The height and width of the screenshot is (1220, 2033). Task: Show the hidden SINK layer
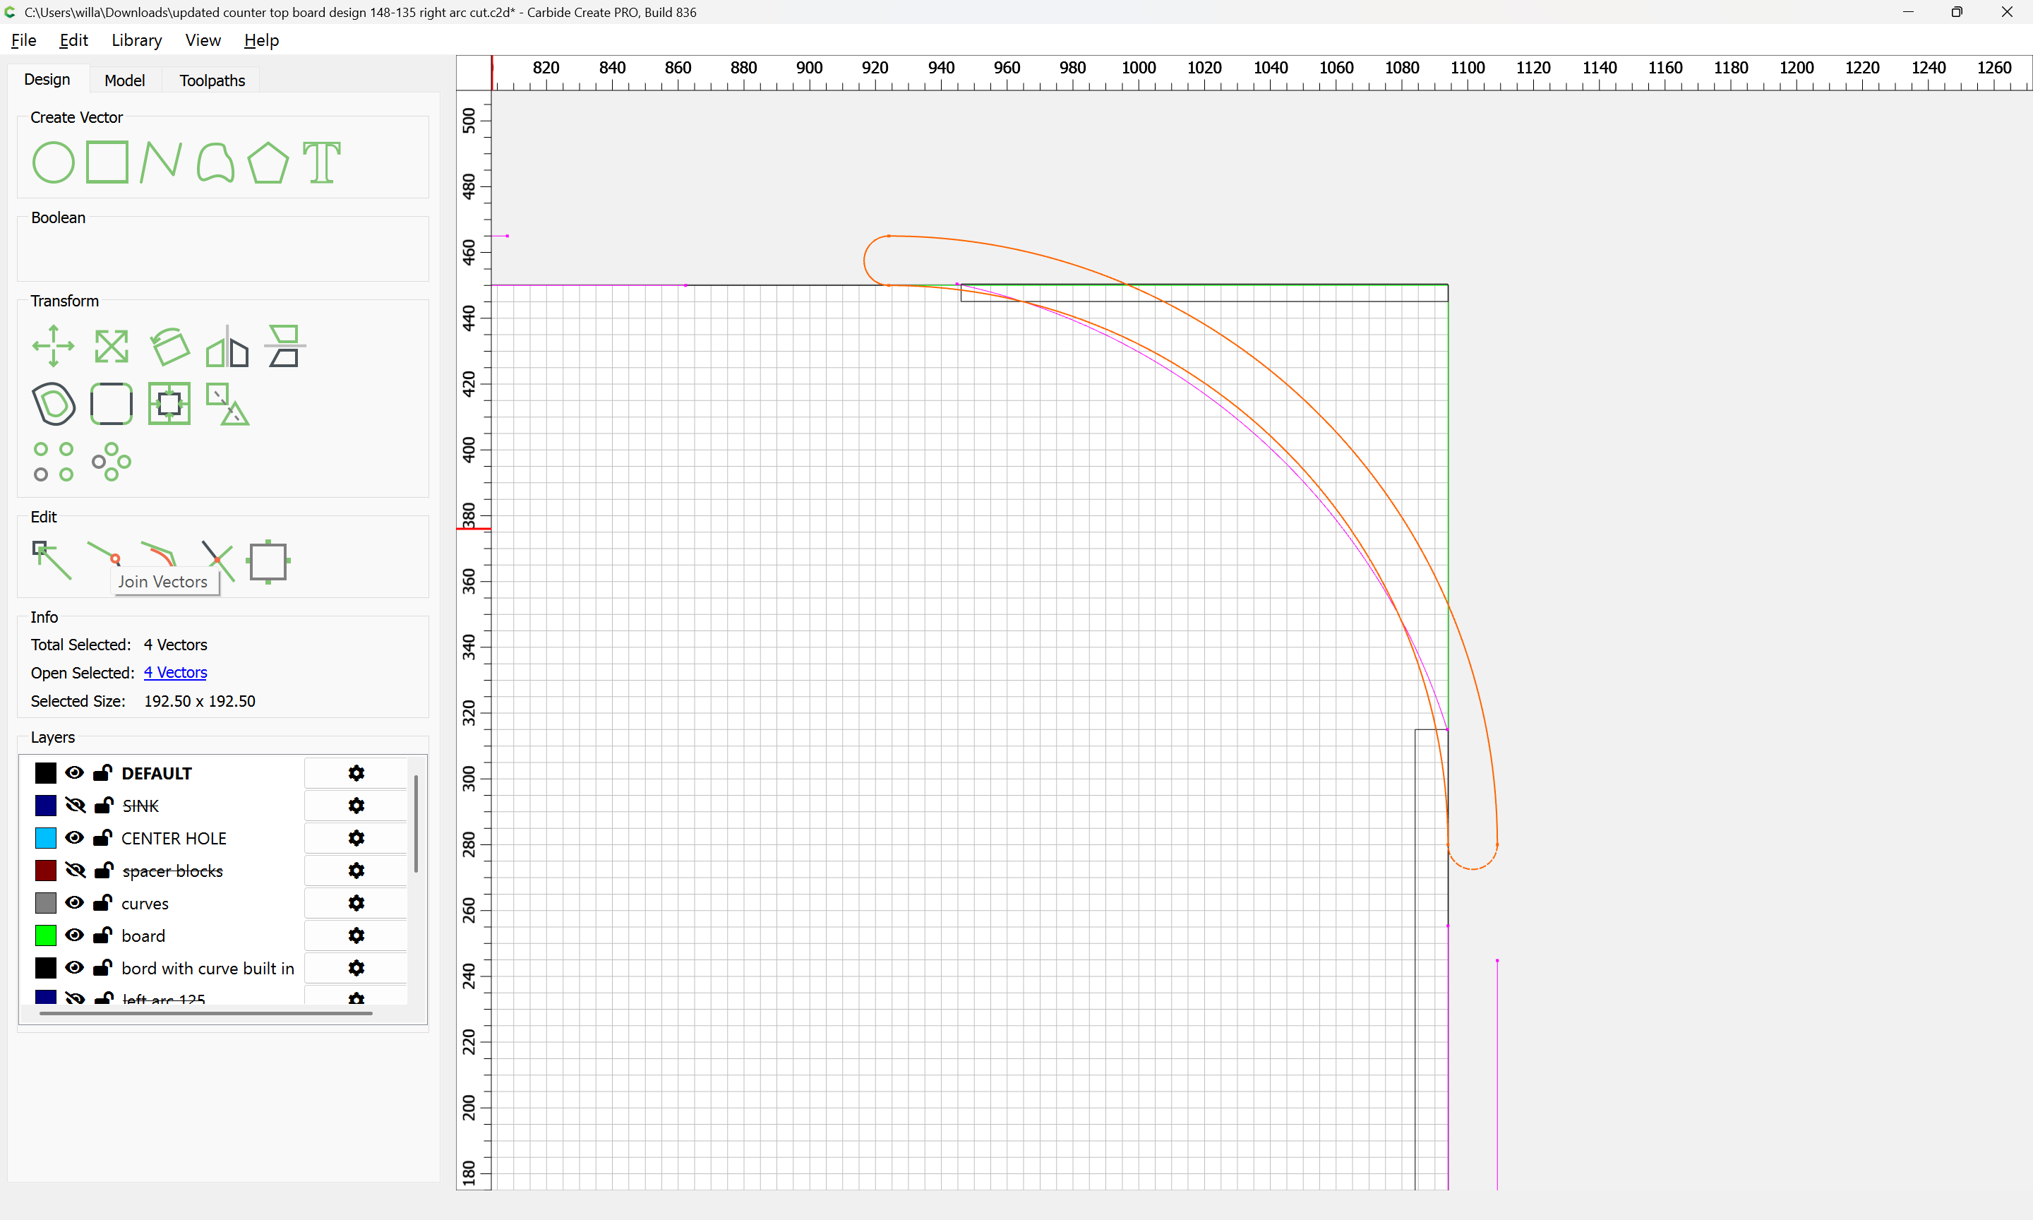[x=75, y=806]
